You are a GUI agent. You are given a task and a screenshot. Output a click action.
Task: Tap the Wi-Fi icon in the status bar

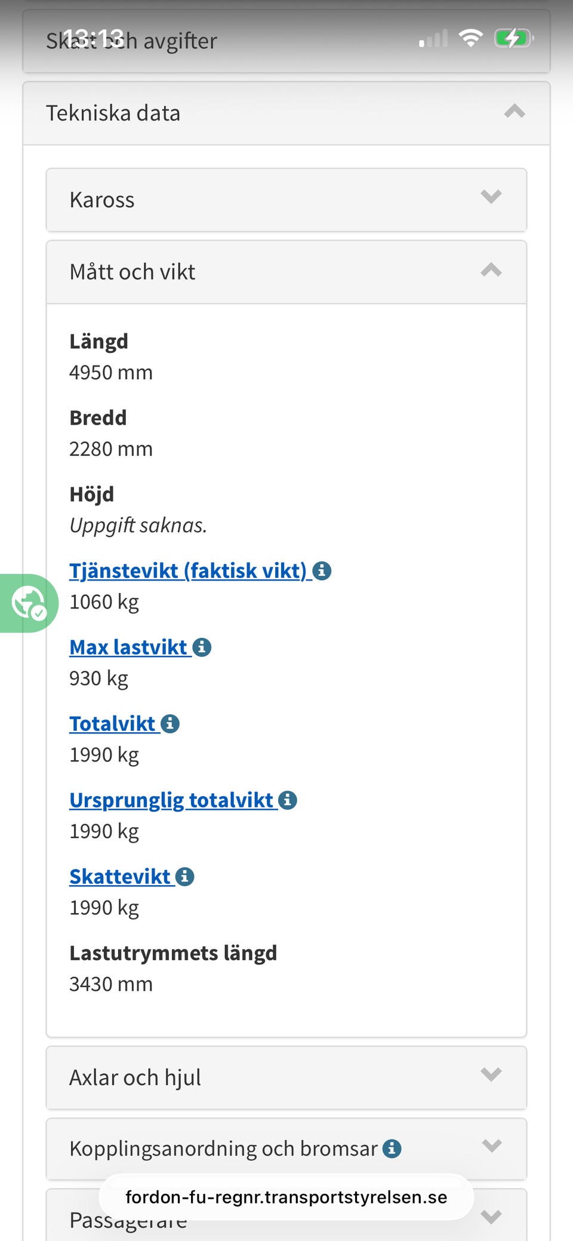470,37
